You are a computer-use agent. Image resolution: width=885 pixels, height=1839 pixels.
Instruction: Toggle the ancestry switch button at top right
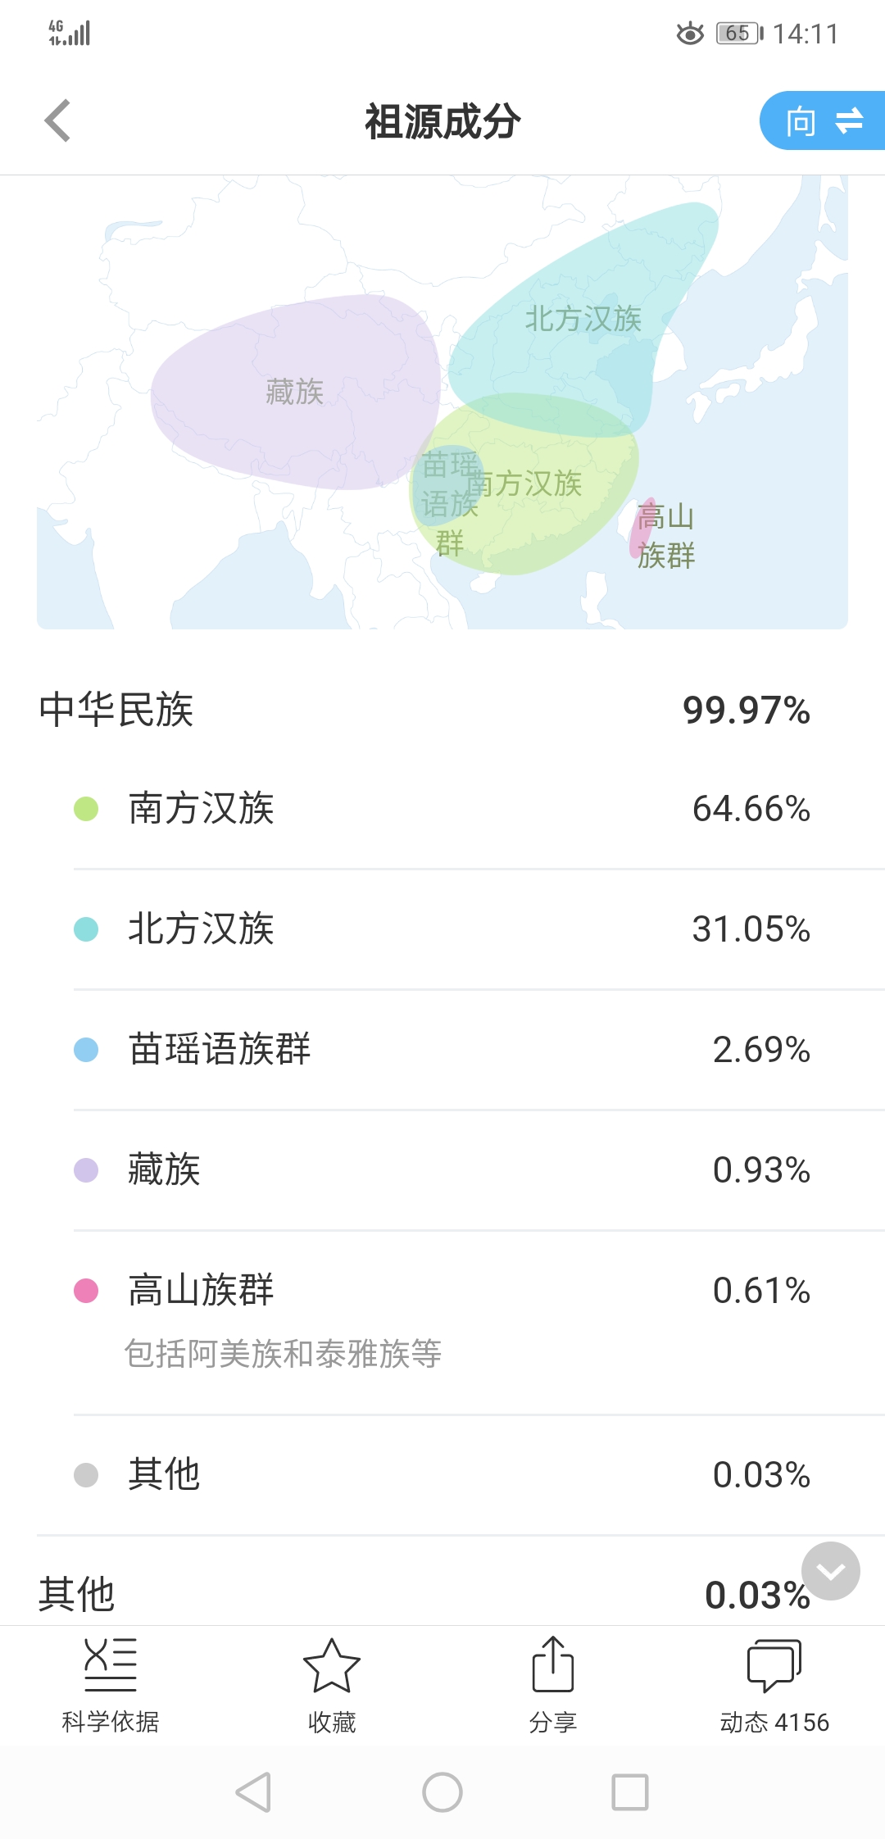pos(823,121)
